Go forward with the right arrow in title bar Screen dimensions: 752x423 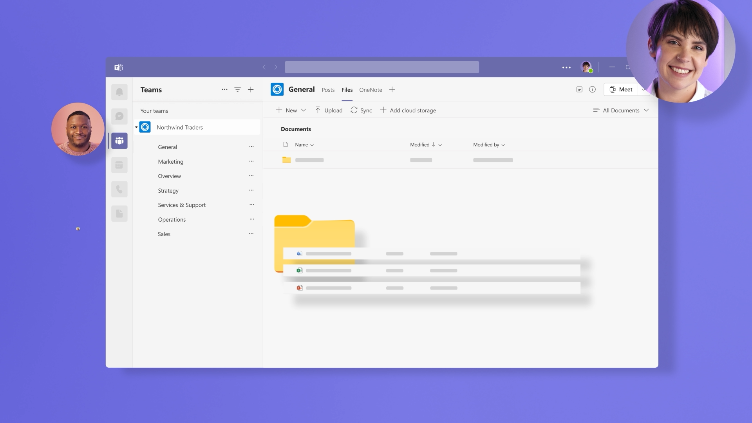[276, 67]
